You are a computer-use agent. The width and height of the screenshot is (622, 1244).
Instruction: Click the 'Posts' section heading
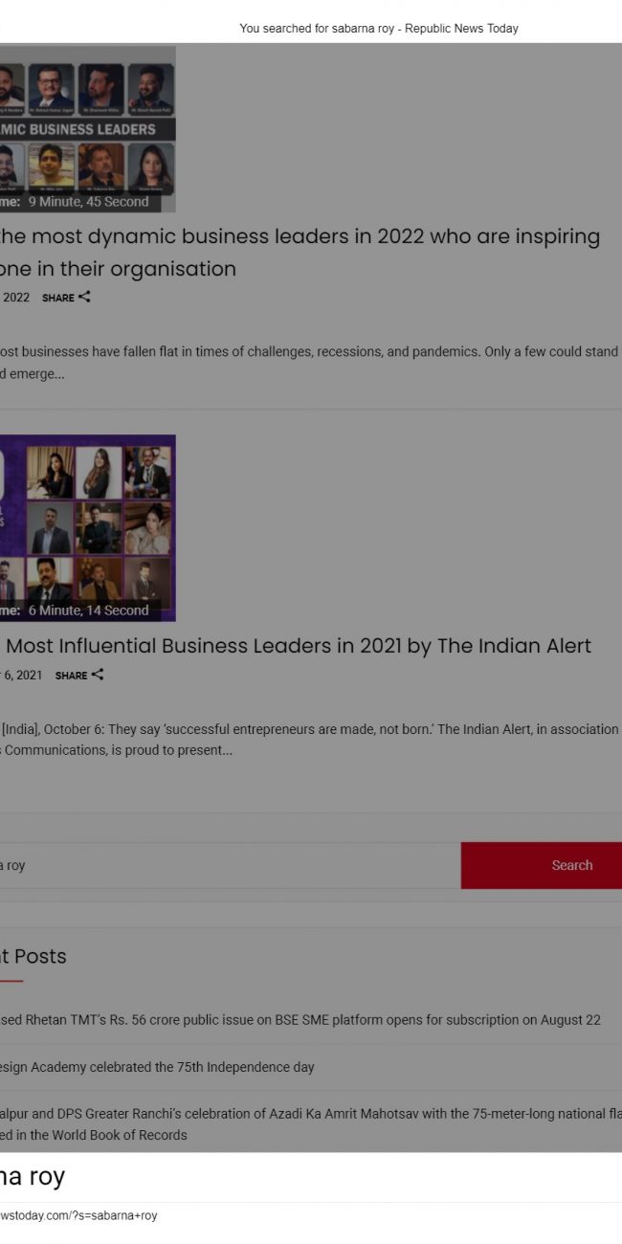tap(40, 956)
